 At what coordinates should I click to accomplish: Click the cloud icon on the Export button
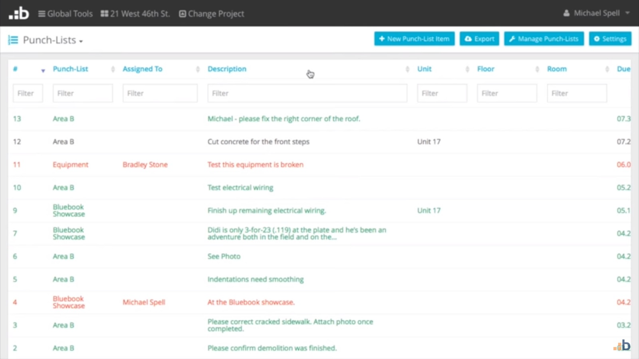468,39
